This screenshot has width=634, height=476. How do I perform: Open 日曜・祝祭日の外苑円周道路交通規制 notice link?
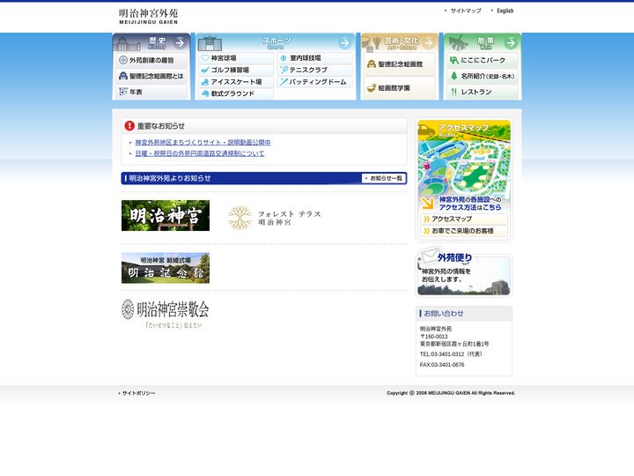pyautogui.click(x=199, y=153)
